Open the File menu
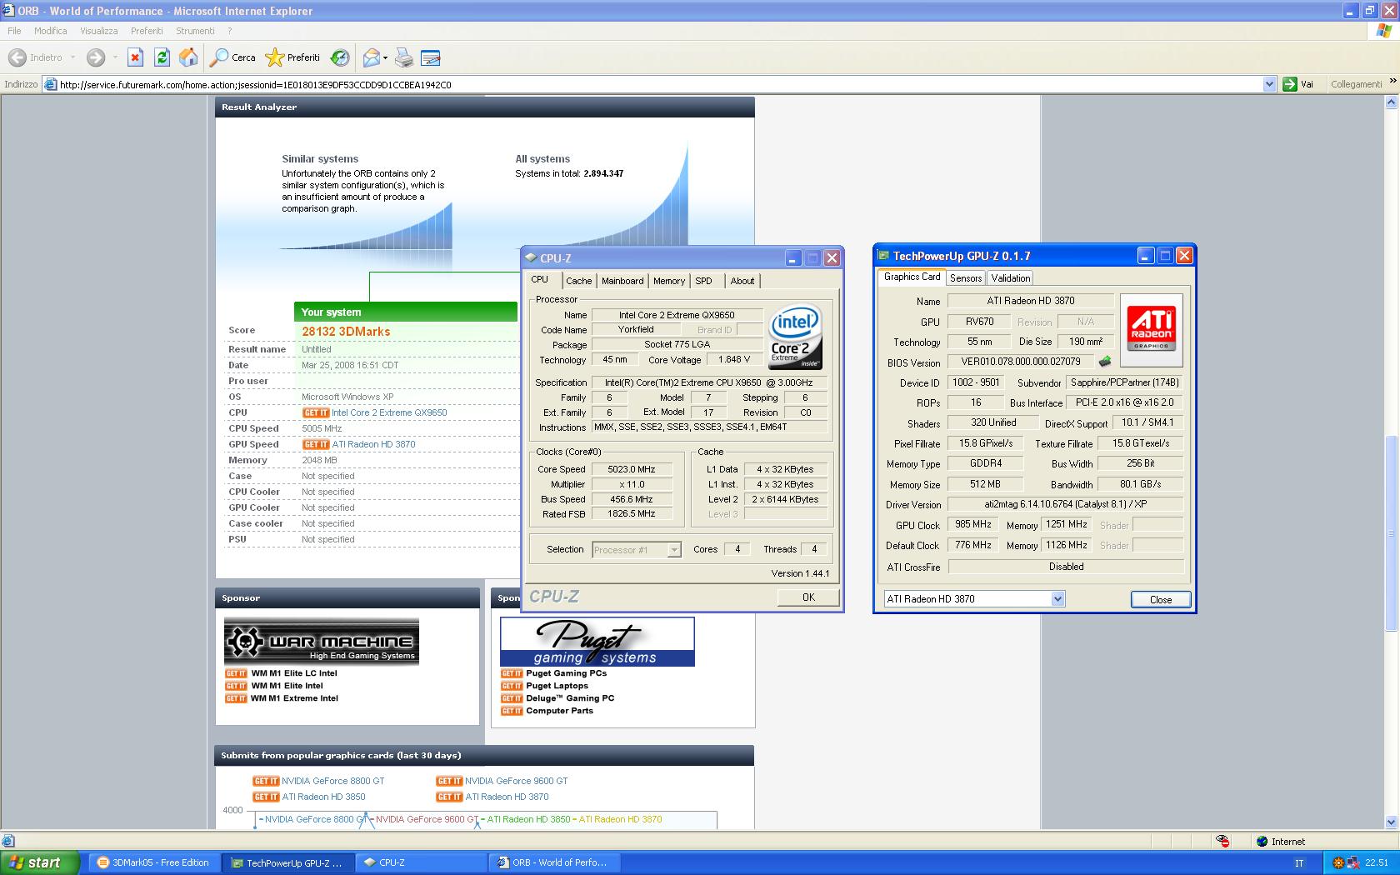The width and height of the screenshot is (1400, 875). pyautogui.click(x=14, y=31)
